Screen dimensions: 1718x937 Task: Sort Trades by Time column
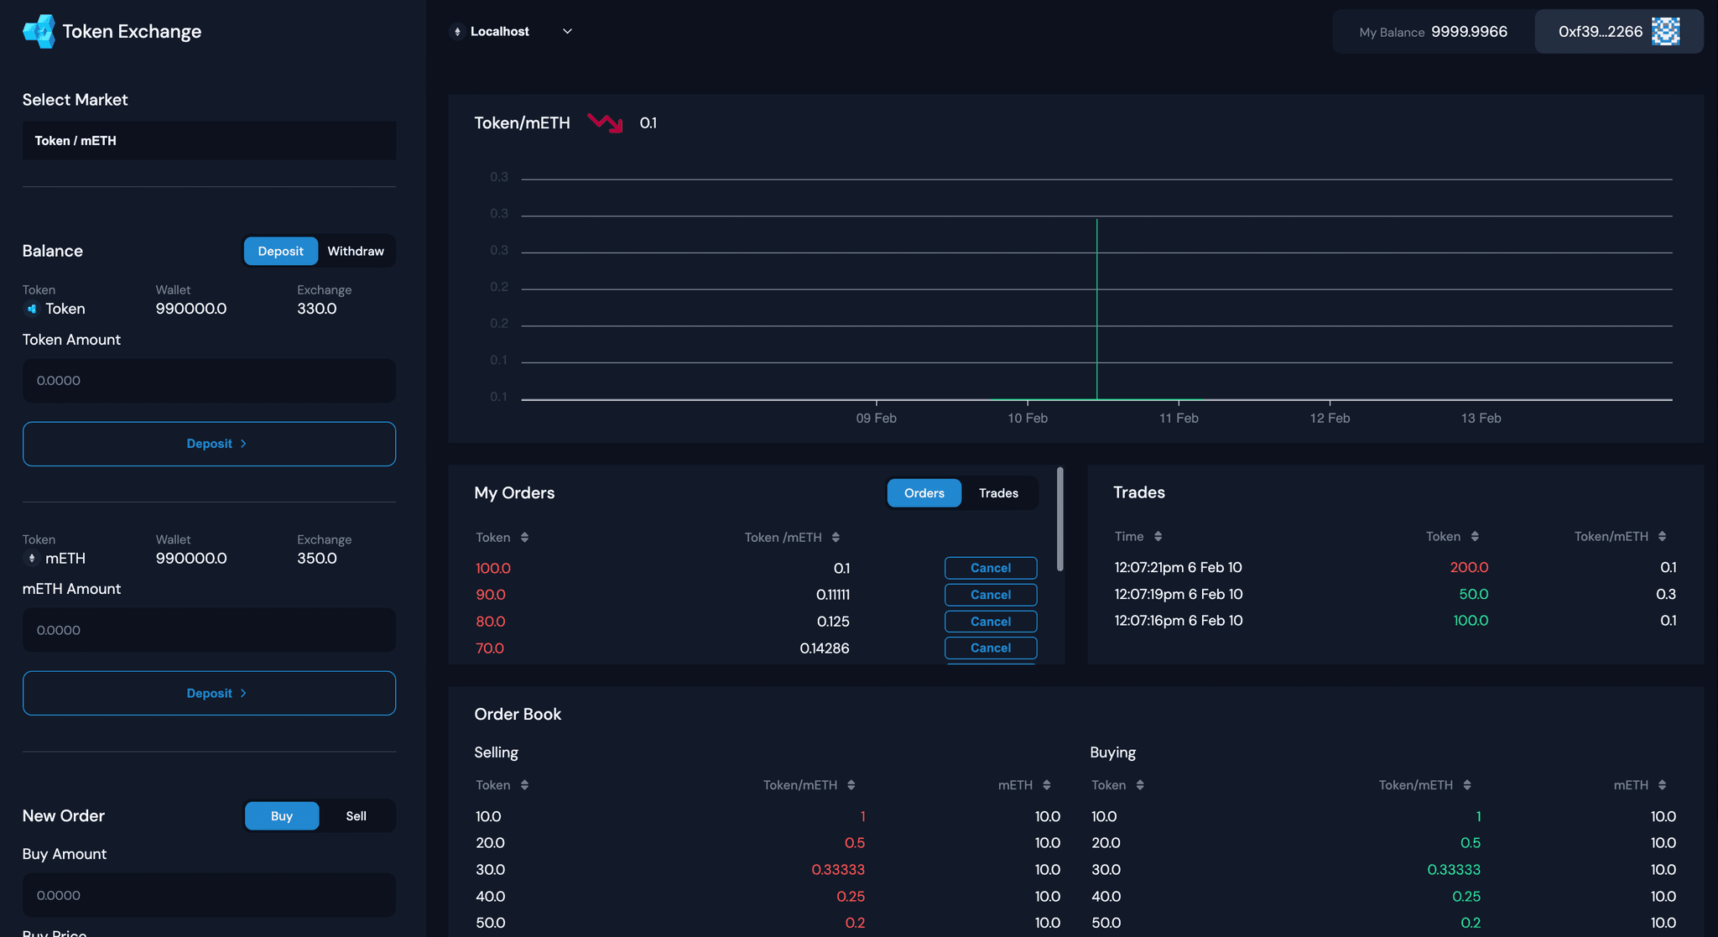coord(1158,537)
